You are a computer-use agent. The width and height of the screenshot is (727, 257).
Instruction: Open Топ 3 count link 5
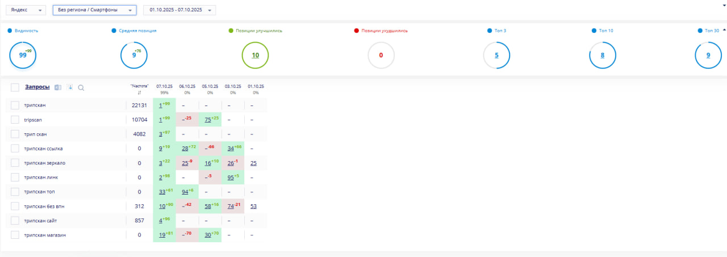[x=496, y=55]
